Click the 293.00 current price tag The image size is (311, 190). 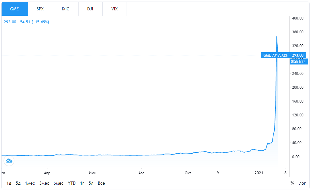[298, 55]
